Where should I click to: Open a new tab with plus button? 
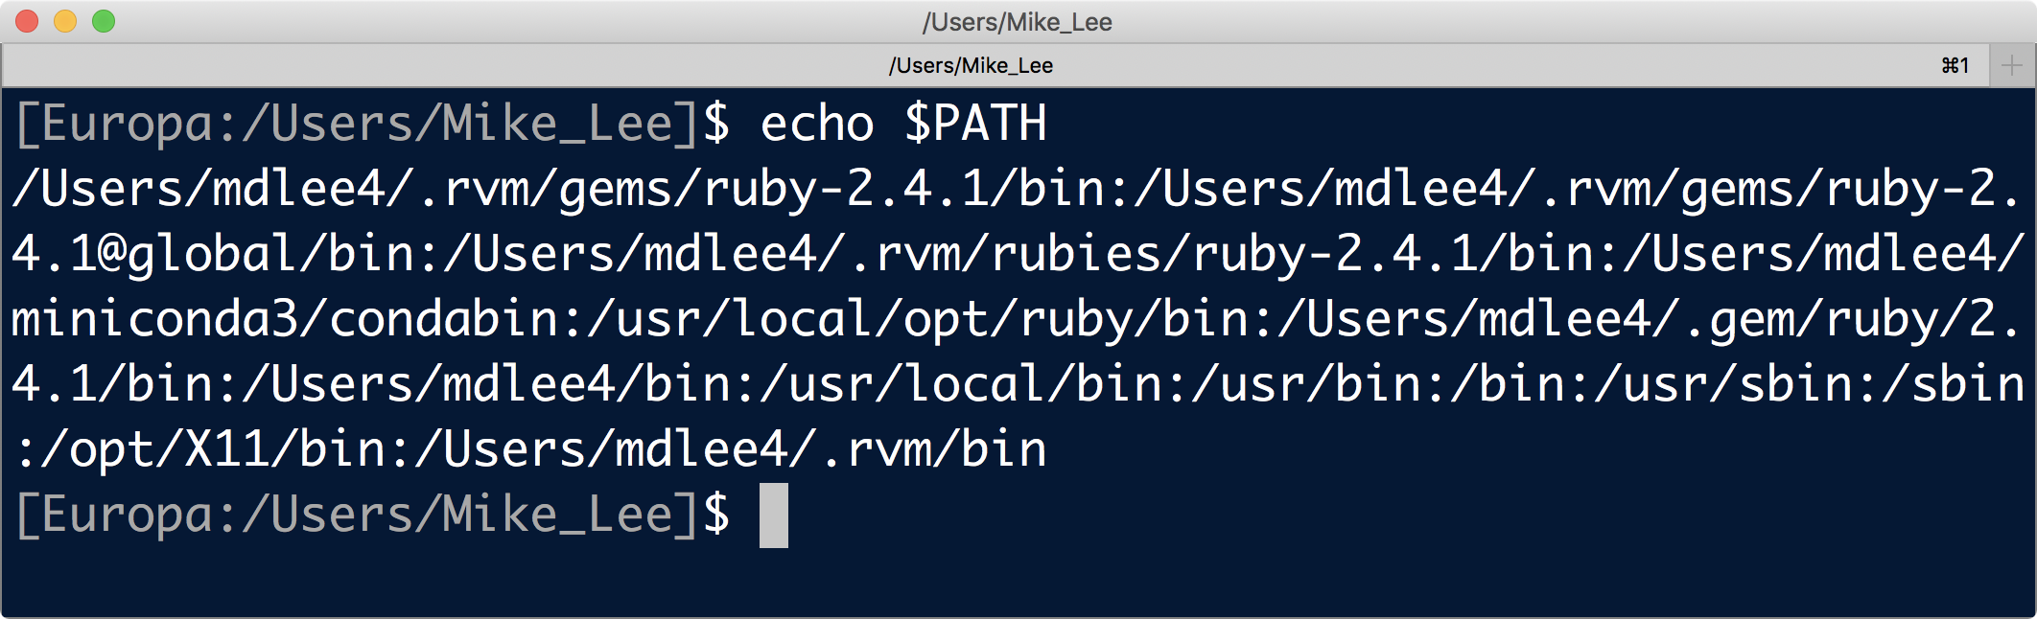pos(2012,65)
